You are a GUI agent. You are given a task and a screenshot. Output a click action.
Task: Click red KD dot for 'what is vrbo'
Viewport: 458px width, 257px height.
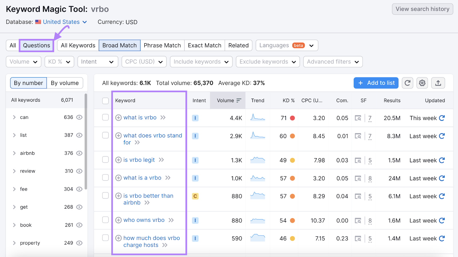tap(293, 118)
